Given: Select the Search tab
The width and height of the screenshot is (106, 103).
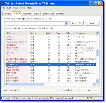Looking at the screenshot, I should click(16, 13).
